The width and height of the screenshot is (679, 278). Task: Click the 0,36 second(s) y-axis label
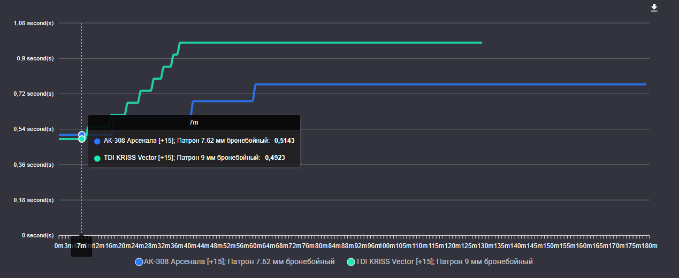(34, 165)
